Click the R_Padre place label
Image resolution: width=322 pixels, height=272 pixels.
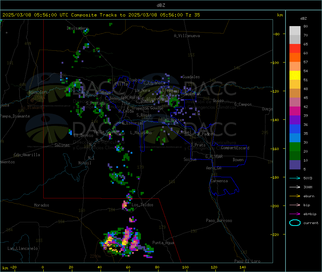coord(205,134)
